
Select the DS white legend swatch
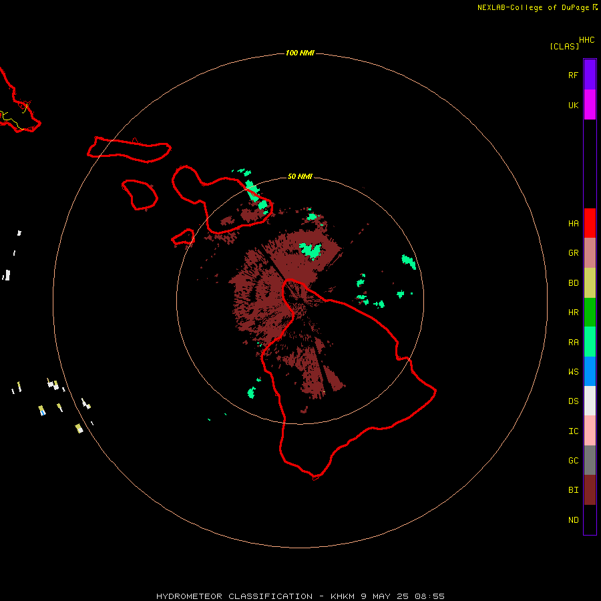point(590,401)
